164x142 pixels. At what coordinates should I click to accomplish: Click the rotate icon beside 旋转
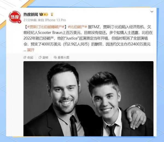pyautogui.click(x=40, y=57)
